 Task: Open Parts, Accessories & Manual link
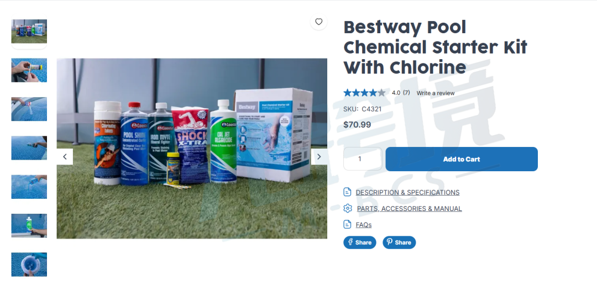[409, 209]
